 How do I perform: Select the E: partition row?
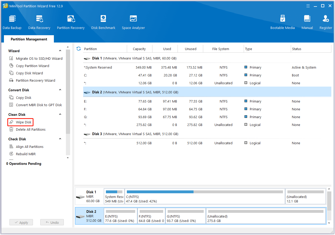207,101
